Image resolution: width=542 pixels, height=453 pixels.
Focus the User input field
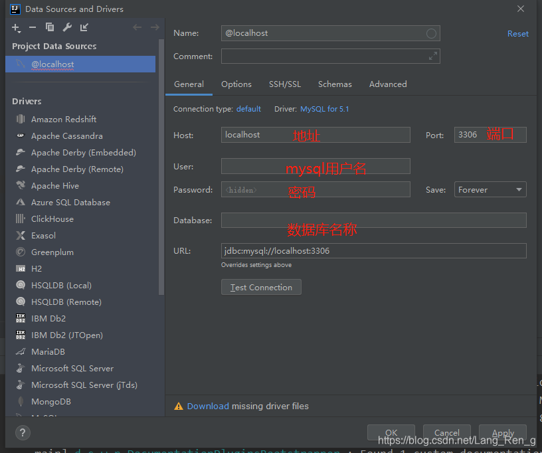pyautogui.click(x=316, y=166)
